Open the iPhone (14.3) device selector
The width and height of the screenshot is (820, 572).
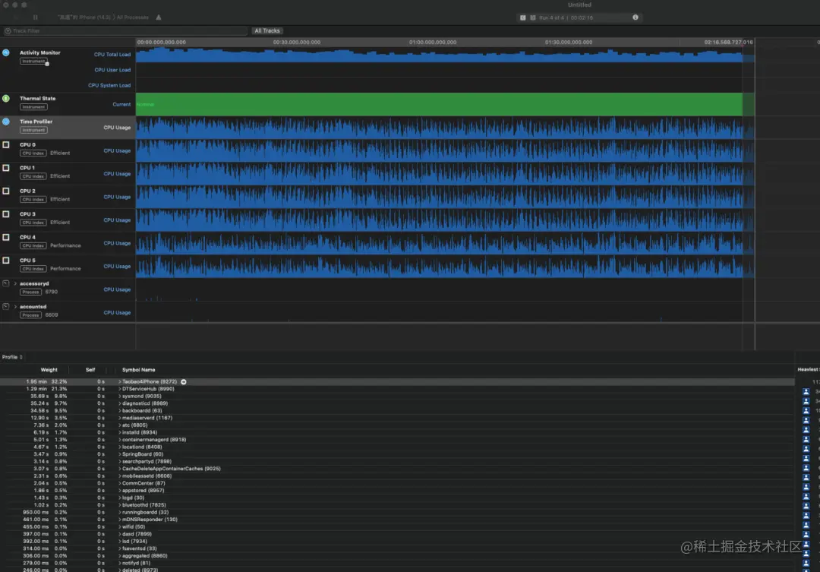[84, 17]
